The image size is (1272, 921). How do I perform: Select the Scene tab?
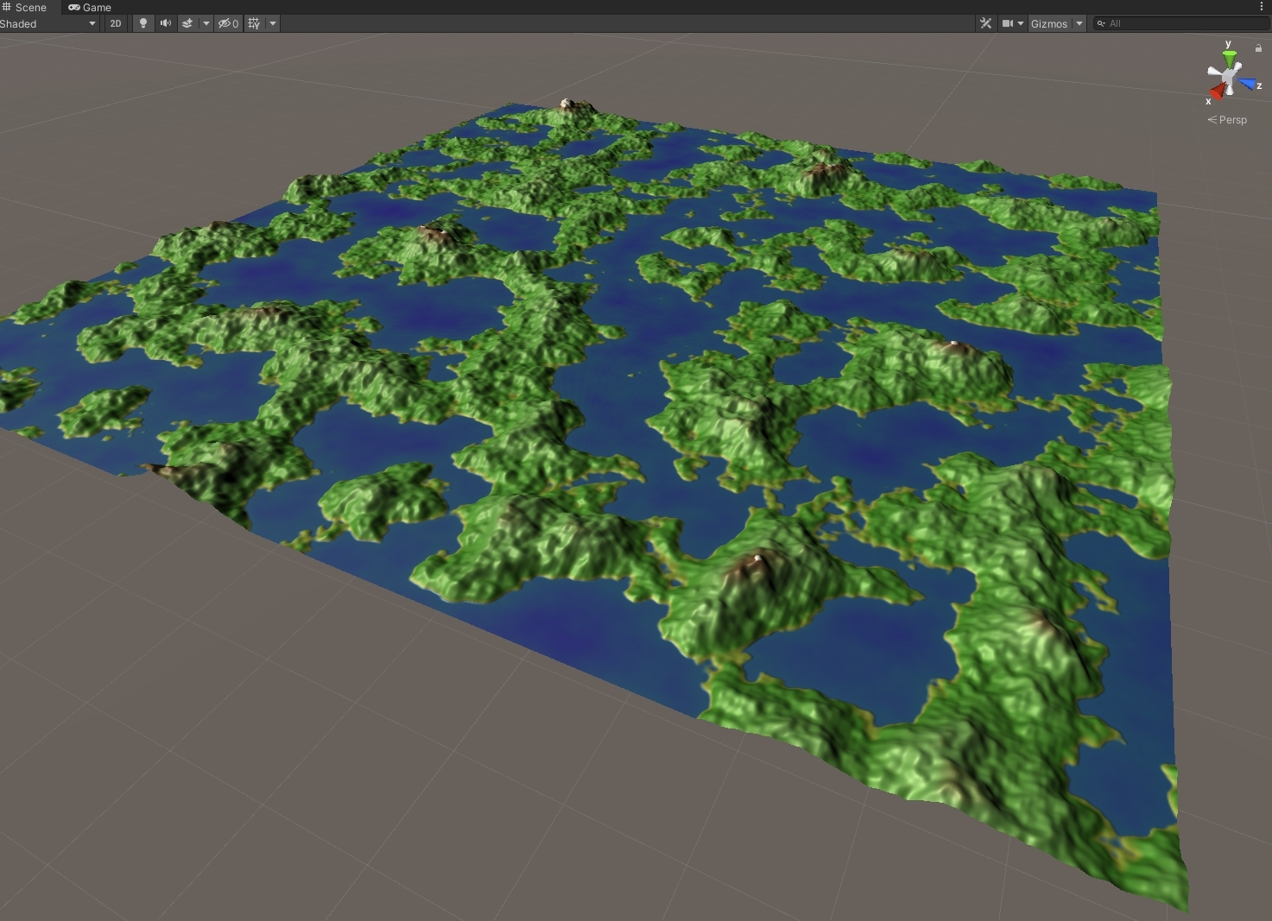(x=24, y=7)
